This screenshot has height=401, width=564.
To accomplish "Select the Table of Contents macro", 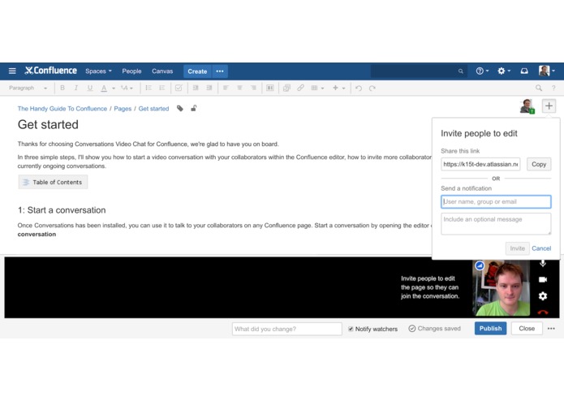I will point(53,182).
